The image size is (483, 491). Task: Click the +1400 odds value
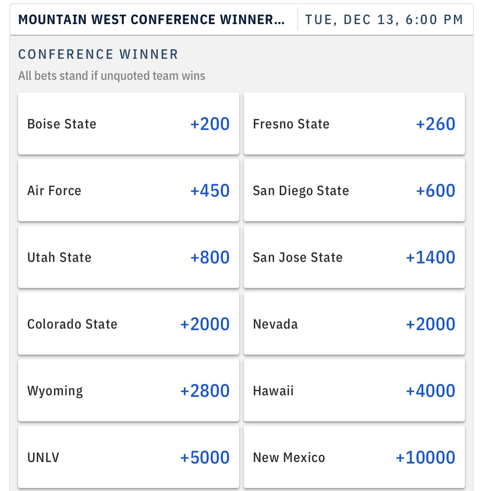pos(430,258)
